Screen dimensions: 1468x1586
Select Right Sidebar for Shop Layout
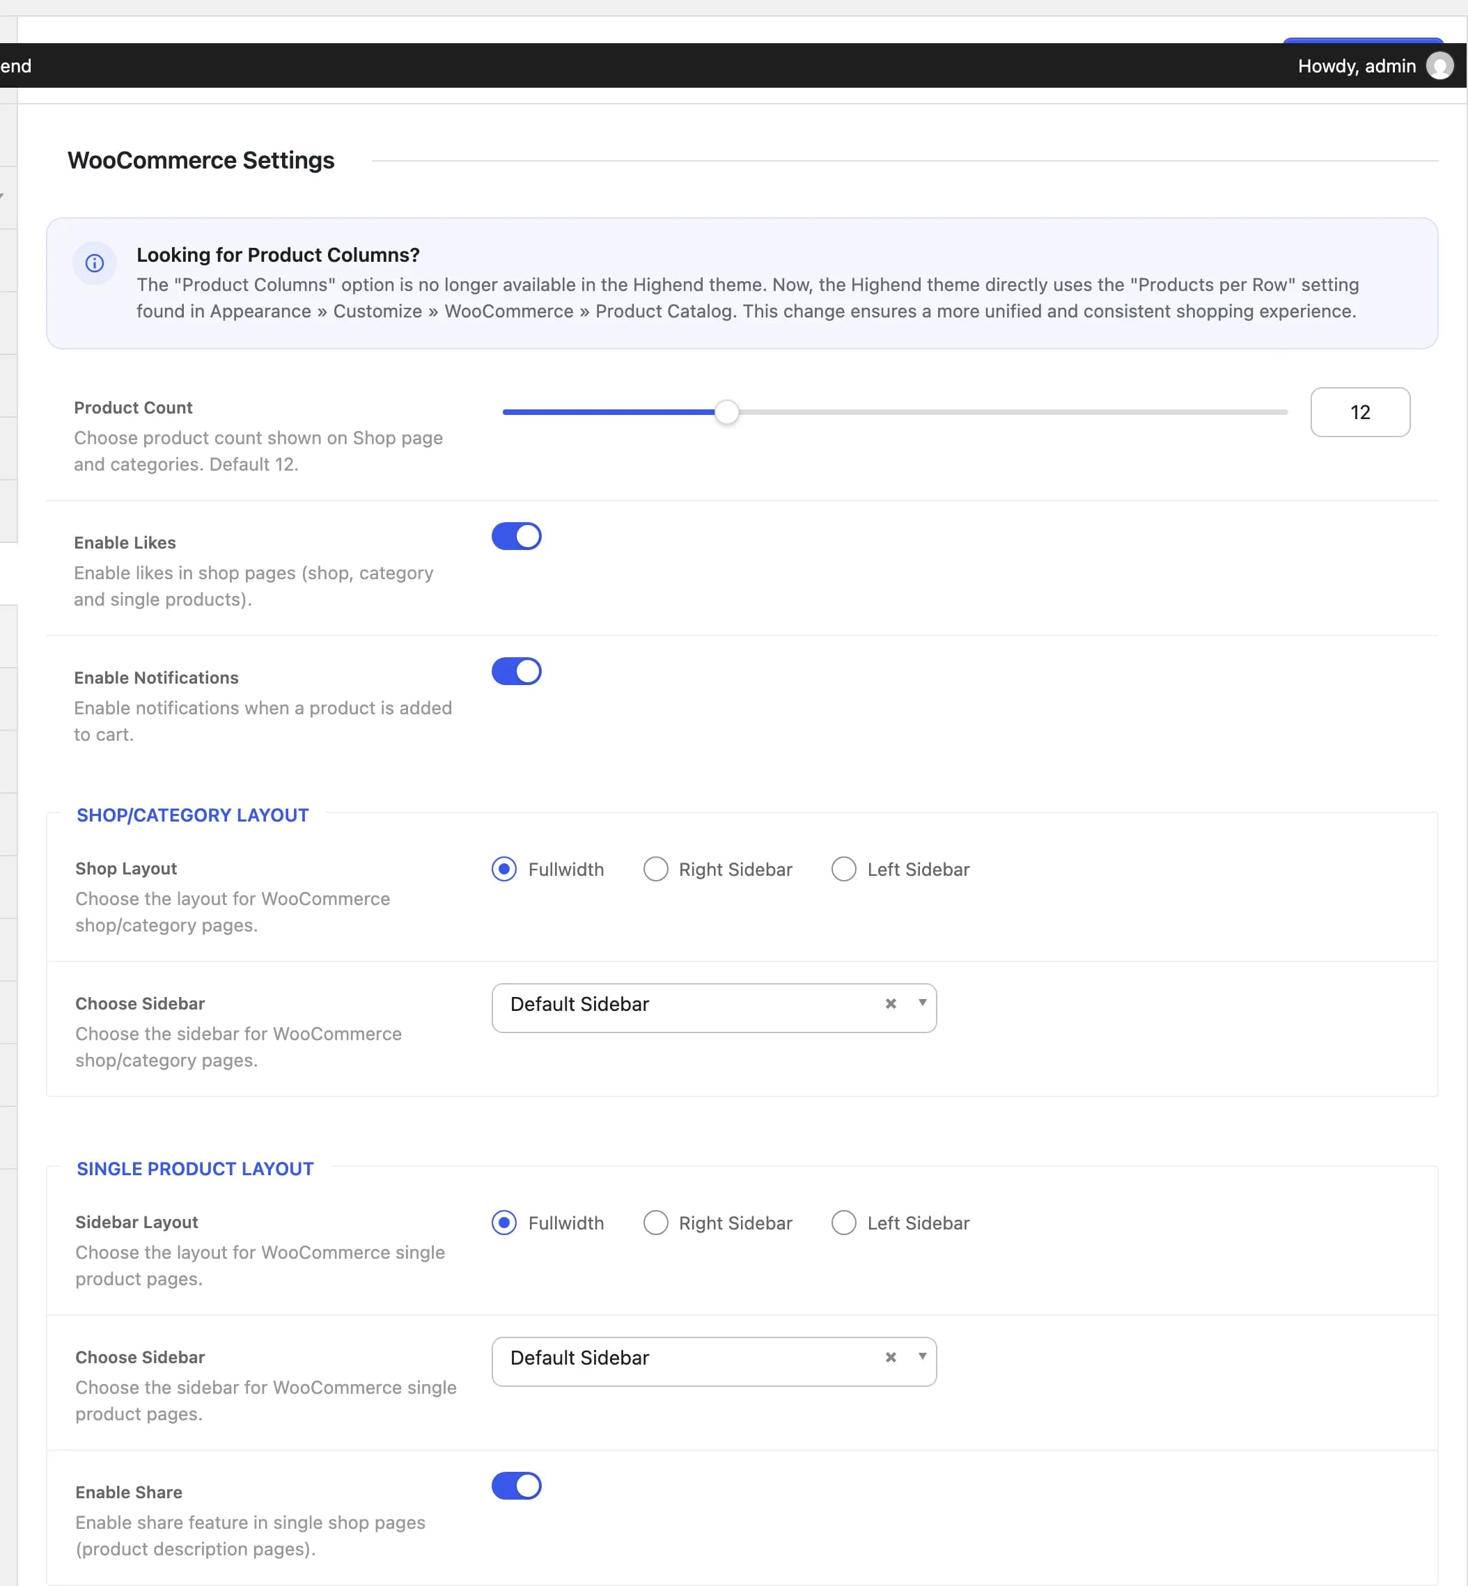(x=655, y=869)
